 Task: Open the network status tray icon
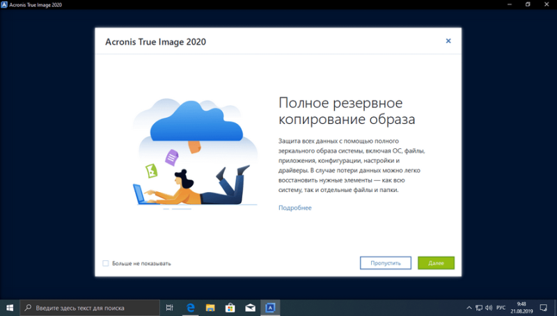(x=479, y=308)
